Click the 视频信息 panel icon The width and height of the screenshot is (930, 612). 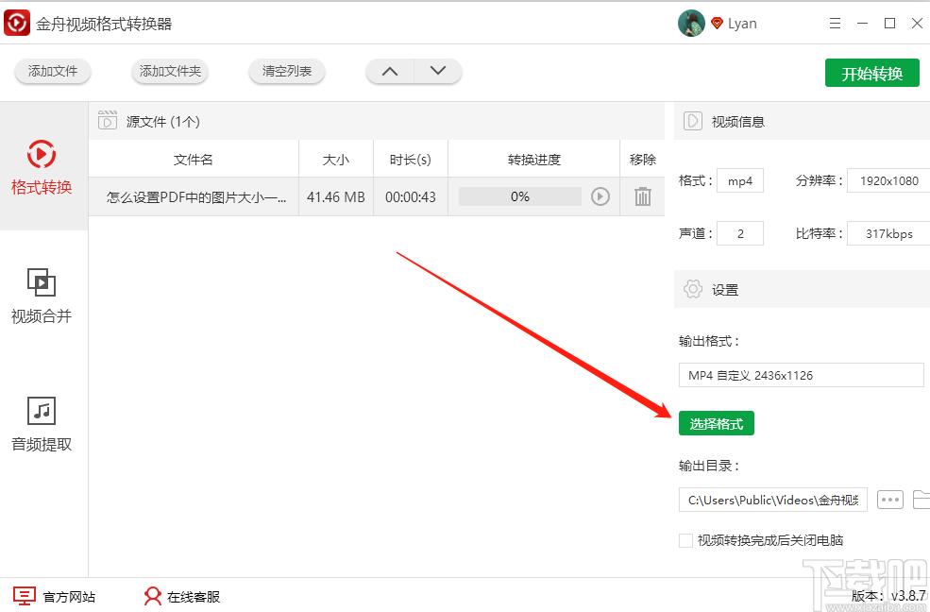(692, 121)
